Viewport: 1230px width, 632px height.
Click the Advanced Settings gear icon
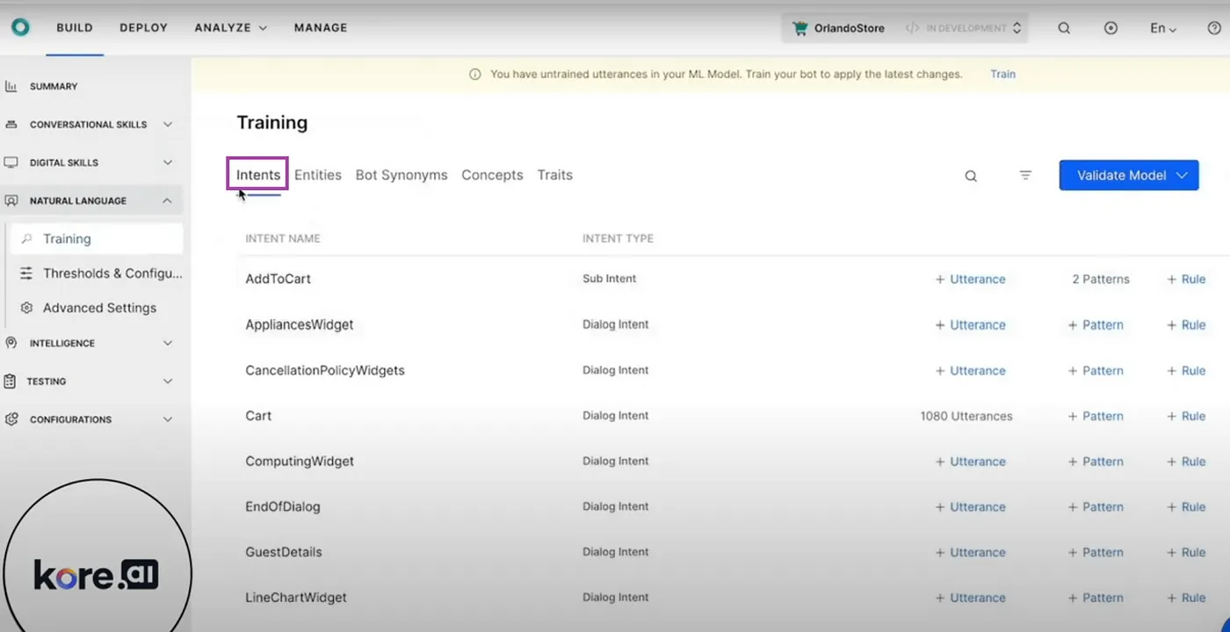pyautogui.click(x=26, y=308)
